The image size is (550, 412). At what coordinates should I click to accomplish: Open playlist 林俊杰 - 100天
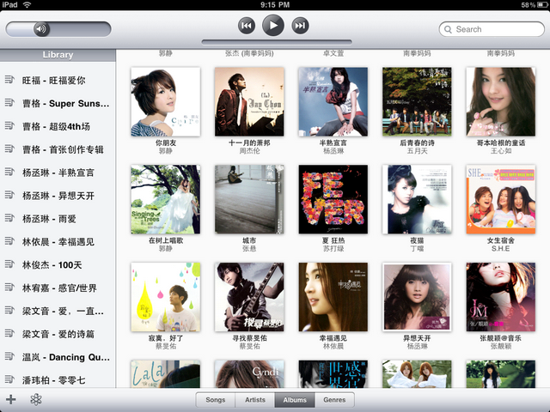pos(58,265)
